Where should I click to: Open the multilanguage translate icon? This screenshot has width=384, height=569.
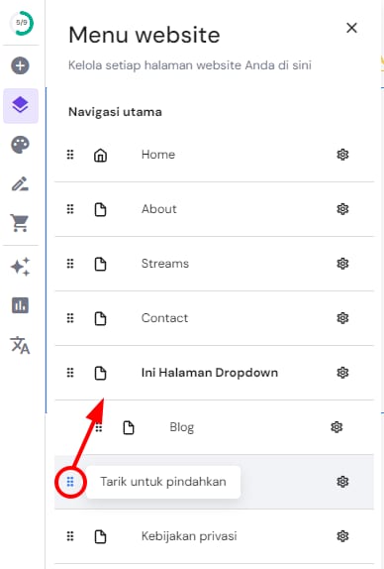tap(20, 345)
